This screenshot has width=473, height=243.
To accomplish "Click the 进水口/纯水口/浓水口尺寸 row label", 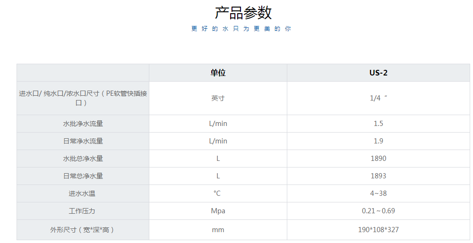I will [x=83, y=98].
